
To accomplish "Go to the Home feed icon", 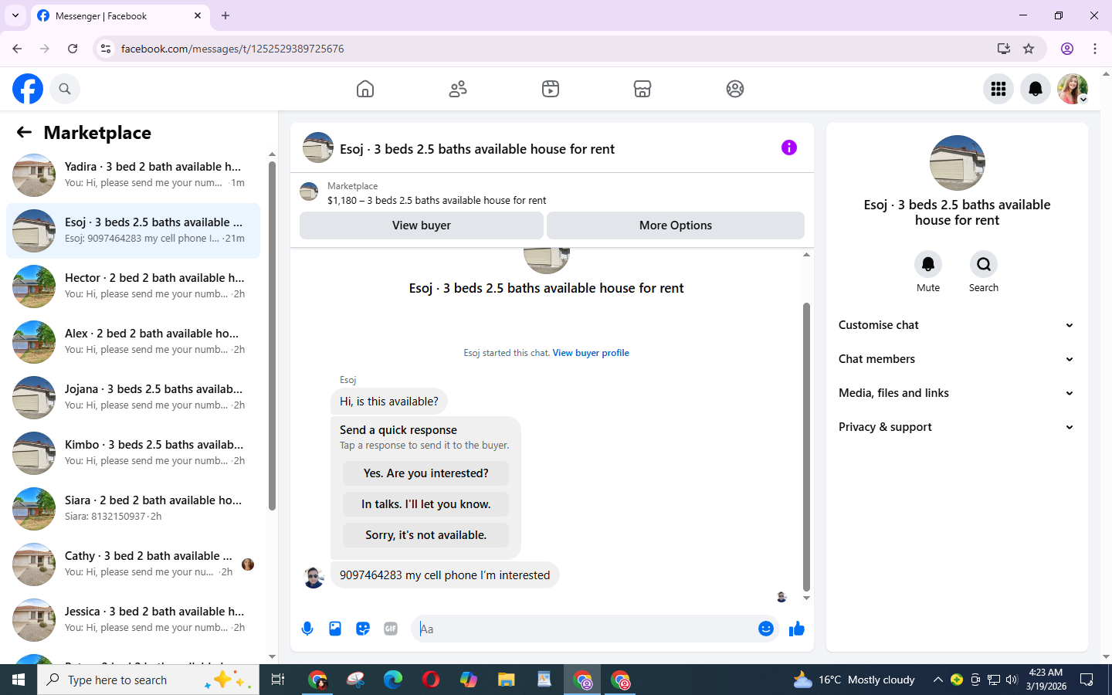I will pyautogui.click(x=365, y=89).
